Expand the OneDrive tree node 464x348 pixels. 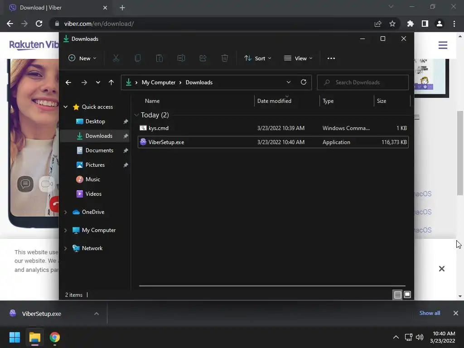[x=66, y=212]
